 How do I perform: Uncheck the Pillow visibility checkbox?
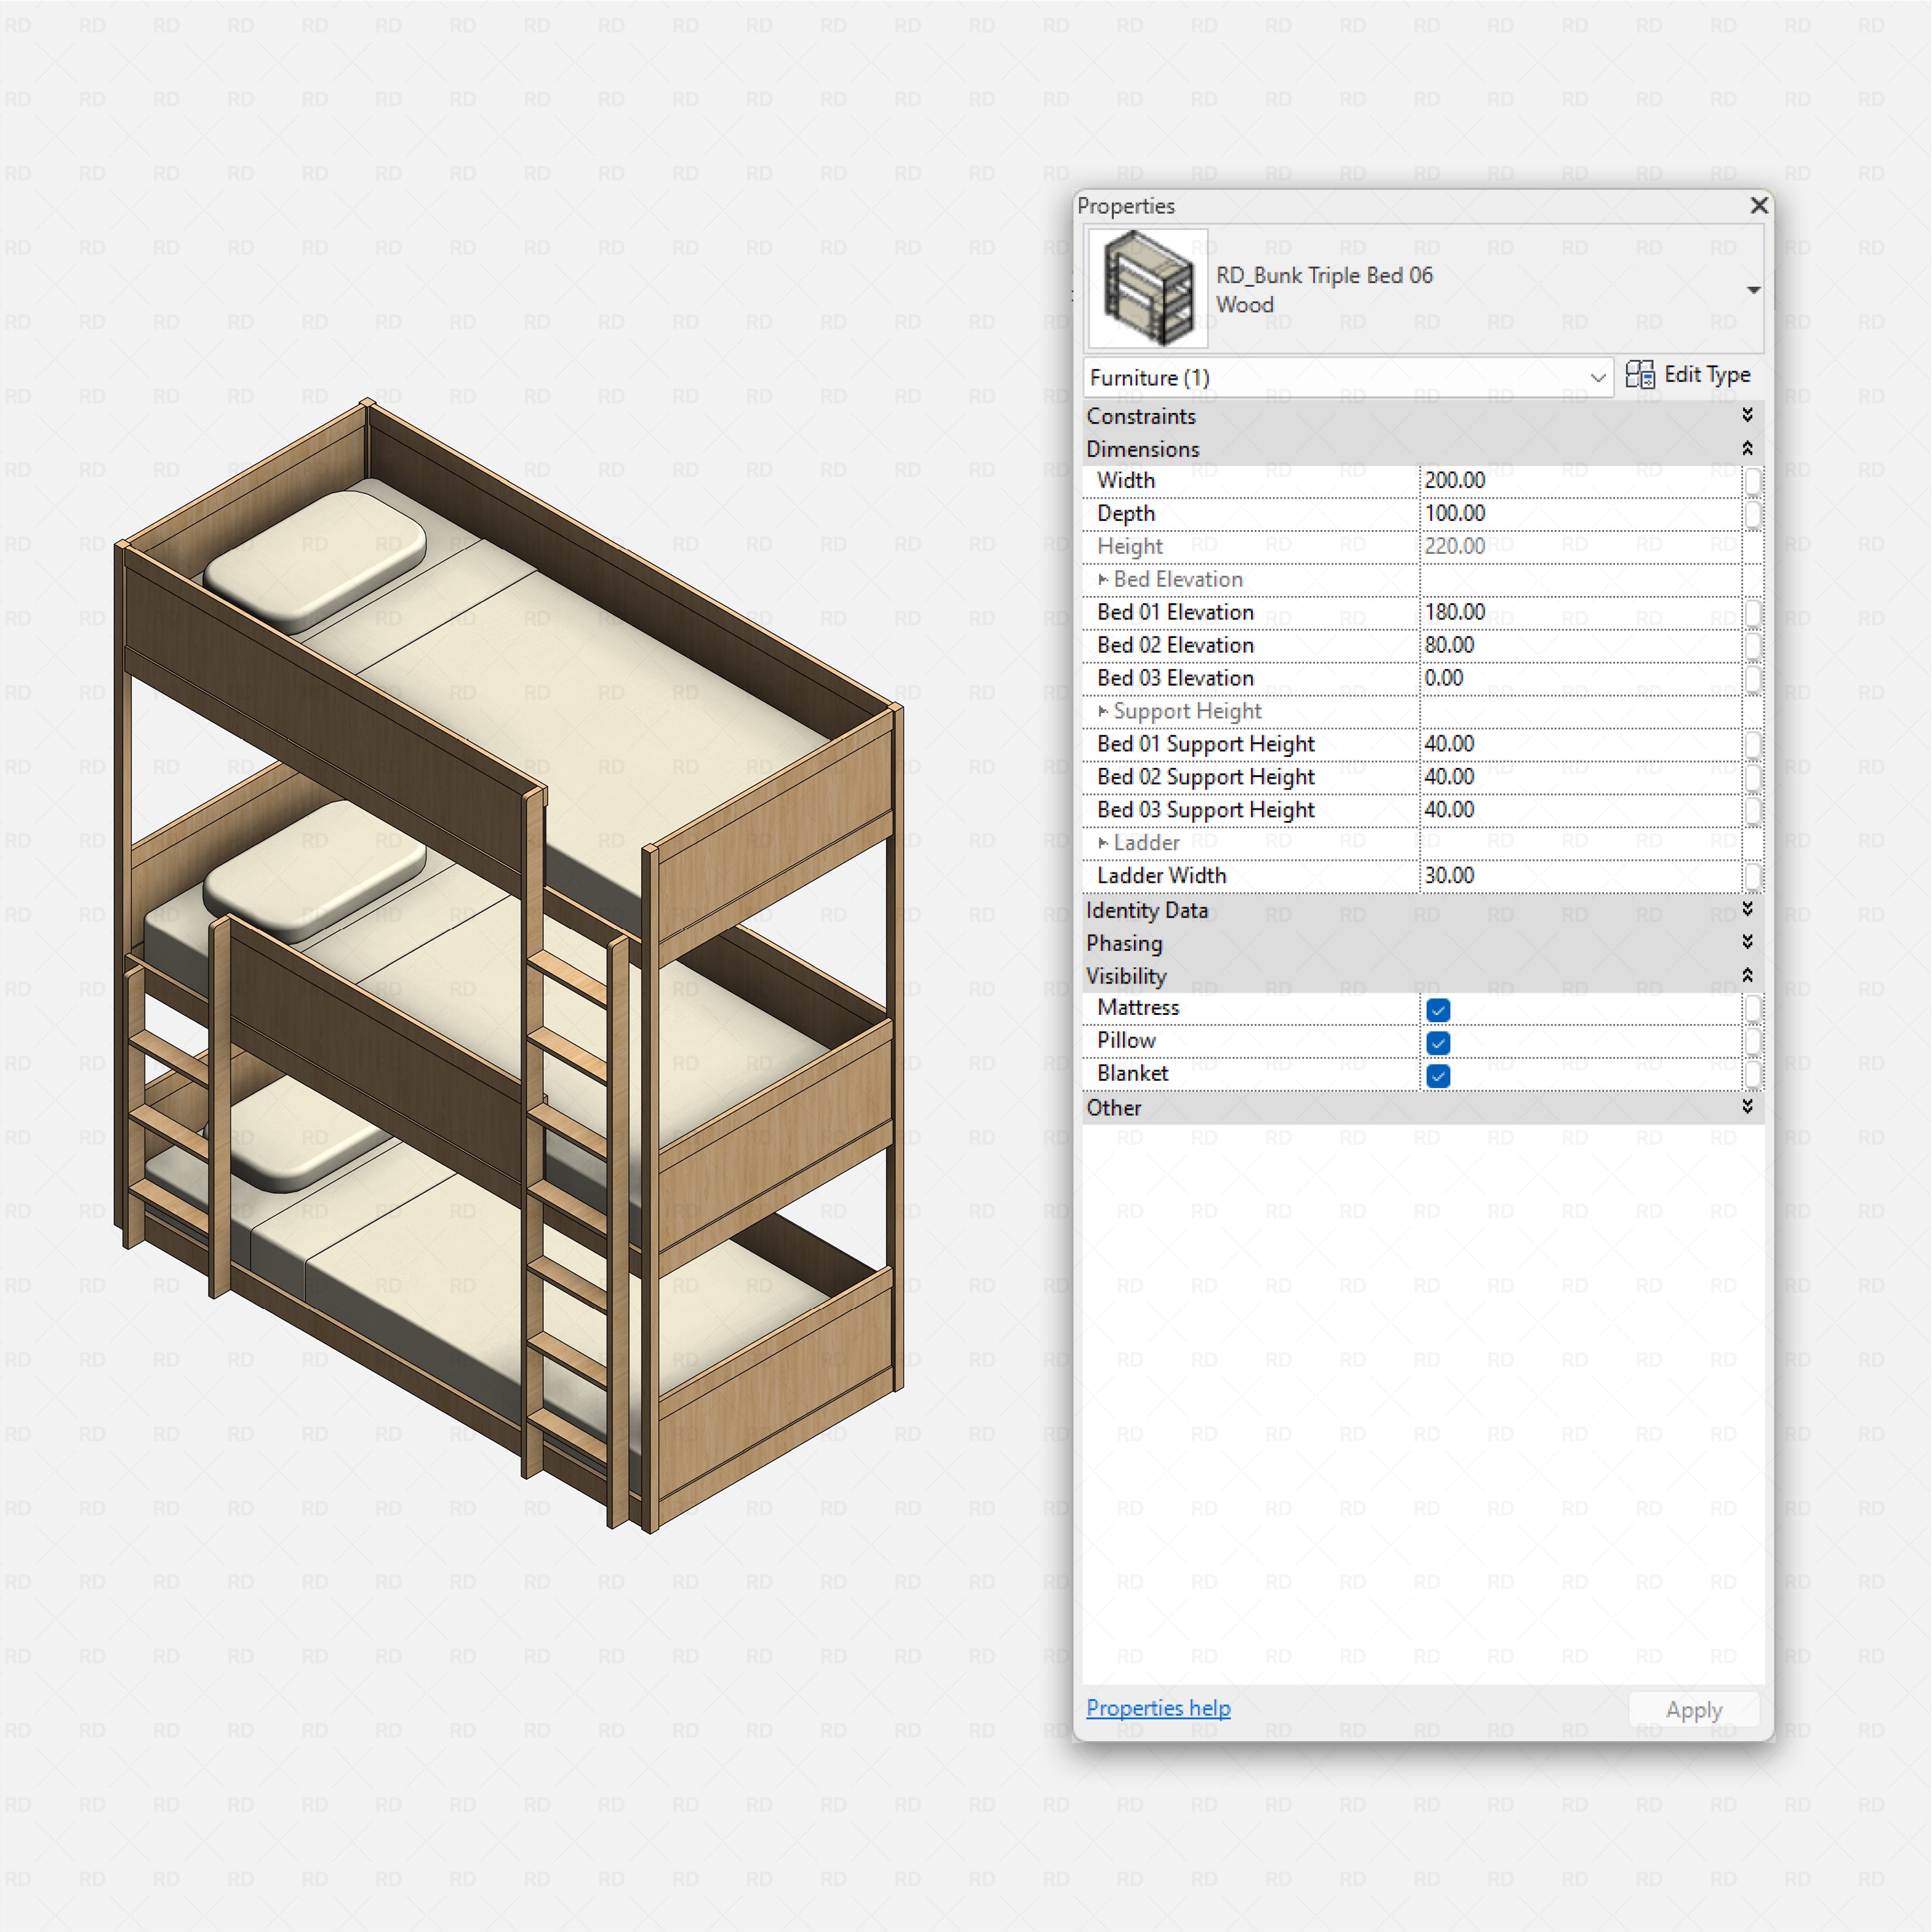[1437, 1043]
